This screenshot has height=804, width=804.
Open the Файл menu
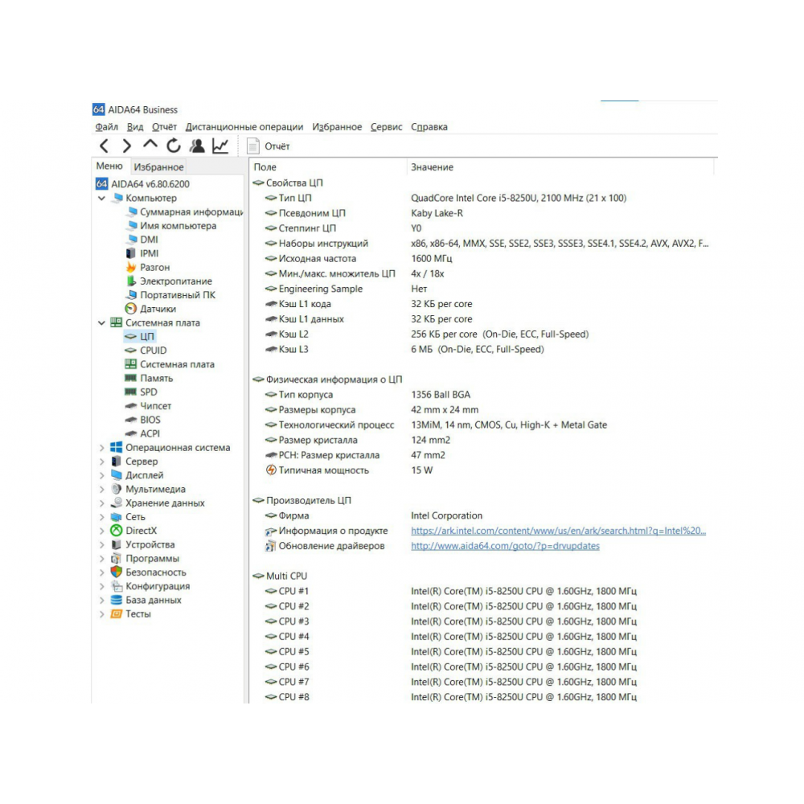(x=107, y=127)
